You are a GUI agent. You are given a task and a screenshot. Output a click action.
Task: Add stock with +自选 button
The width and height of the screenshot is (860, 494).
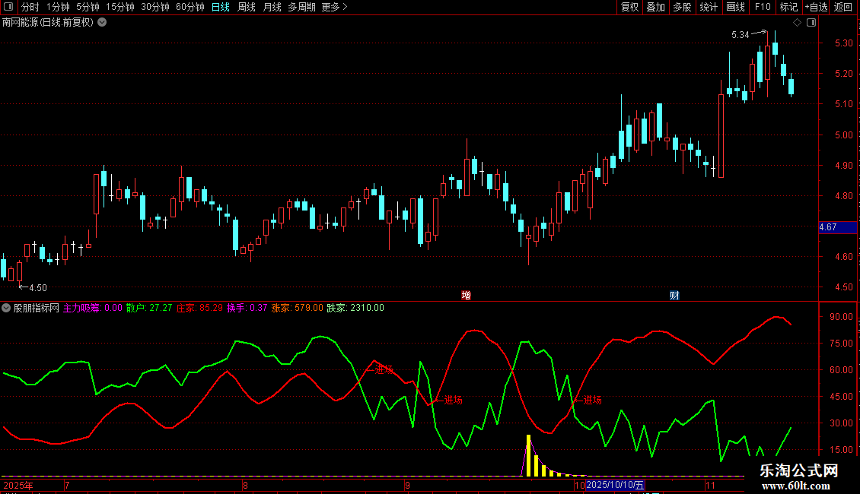816,7
